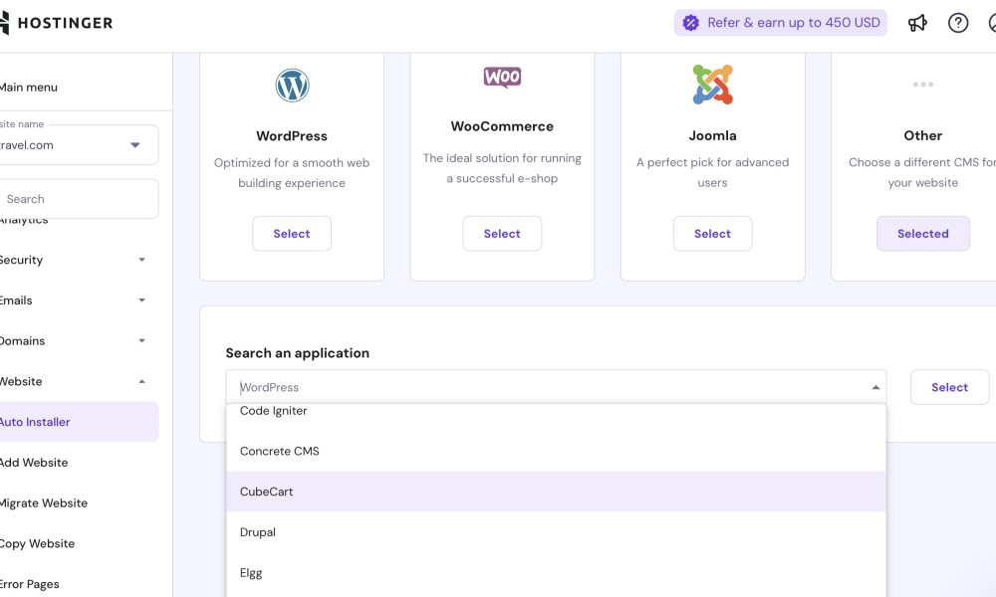Viewport: 996px width, 597px height.
Task: Open the megaphone announcements icon
Action: (917, 23)
